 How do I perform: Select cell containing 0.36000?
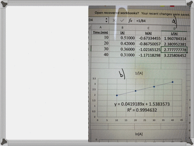[122, 49]
